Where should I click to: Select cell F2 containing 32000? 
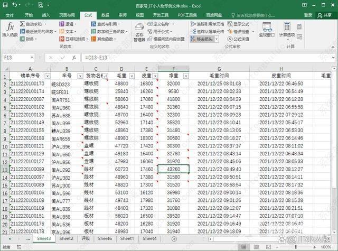click(x=173, y=83)
